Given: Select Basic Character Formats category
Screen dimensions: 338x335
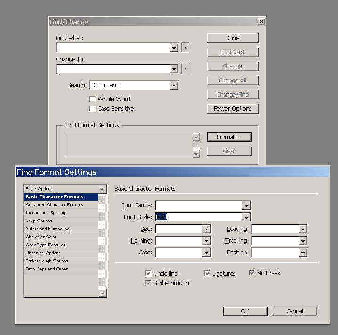Looking at the screenshot, I should [61, 197].
